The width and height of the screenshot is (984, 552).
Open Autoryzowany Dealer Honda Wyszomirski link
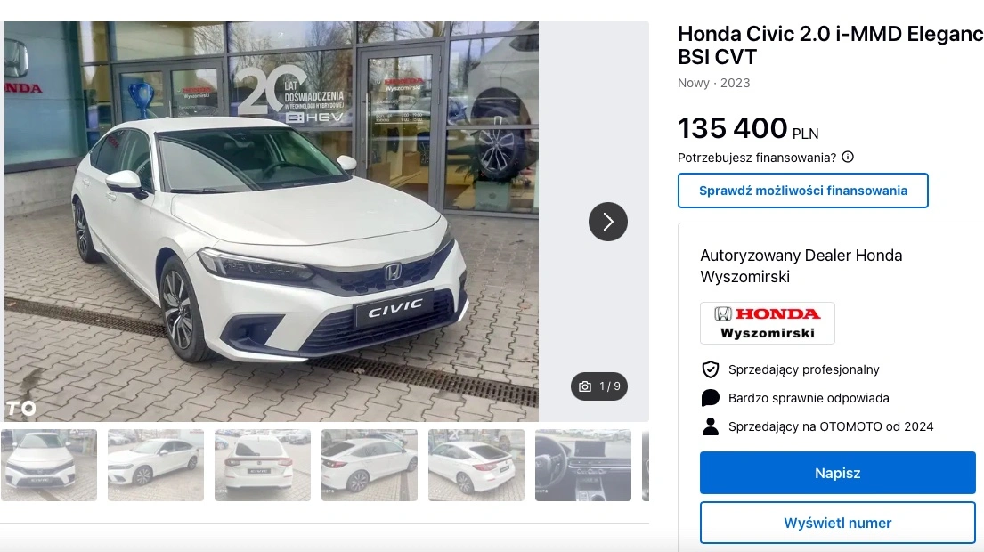[801, 266]
